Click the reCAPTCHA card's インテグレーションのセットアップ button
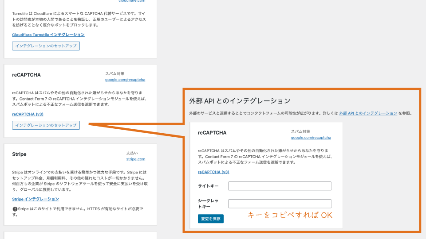This screenshot has height=239, width=426. coord(46,125)
